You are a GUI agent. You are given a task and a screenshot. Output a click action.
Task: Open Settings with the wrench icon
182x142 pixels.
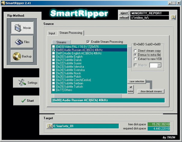(x=26, y=82)
